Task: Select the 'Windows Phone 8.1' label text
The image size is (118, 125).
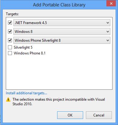Action: click(30, 53)
